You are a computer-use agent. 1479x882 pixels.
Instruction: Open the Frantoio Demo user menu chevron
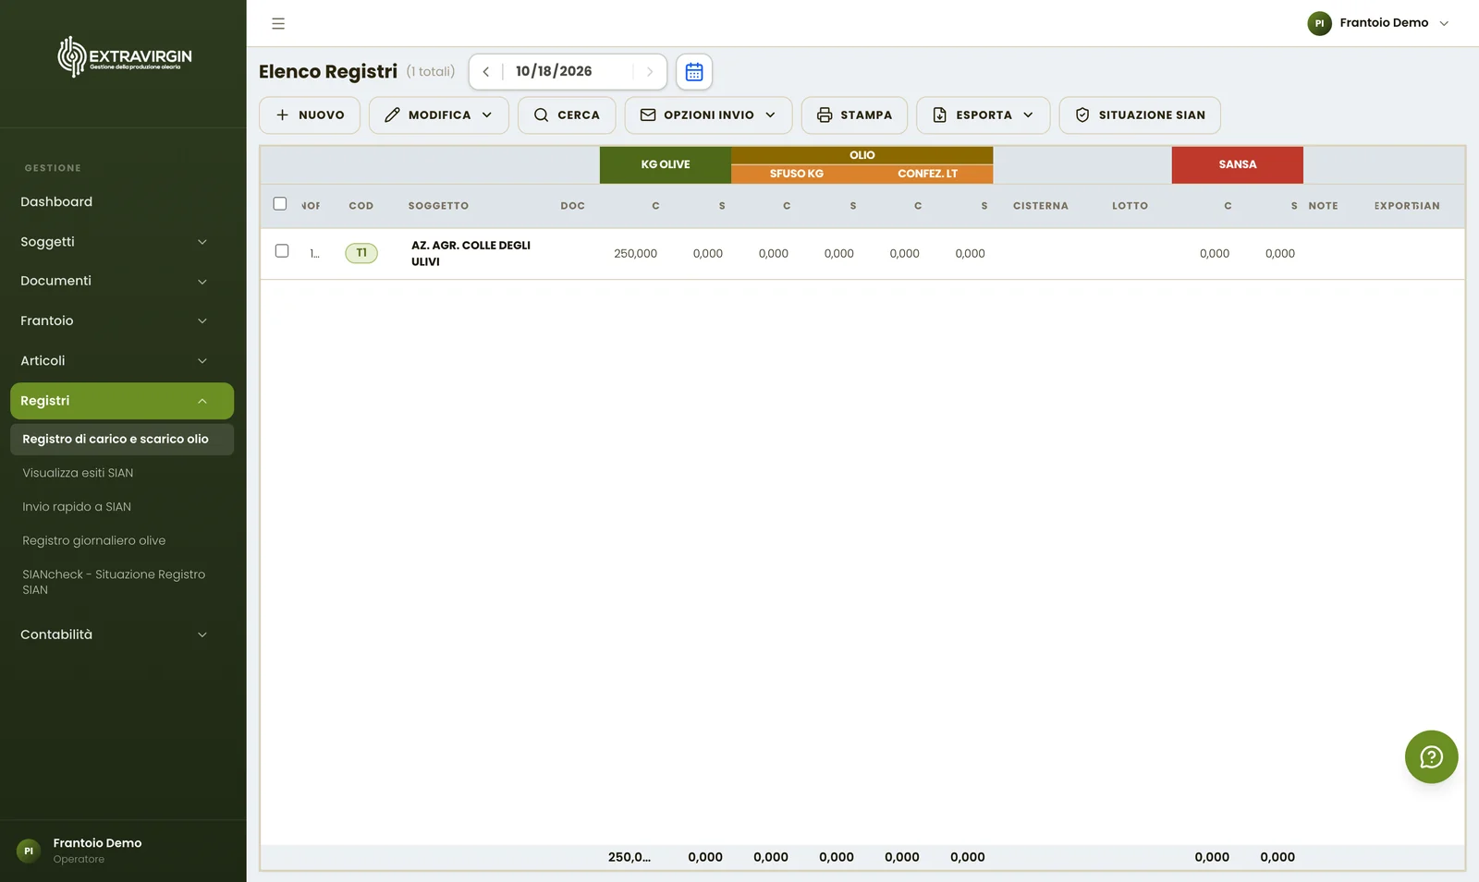point(1444,23)
